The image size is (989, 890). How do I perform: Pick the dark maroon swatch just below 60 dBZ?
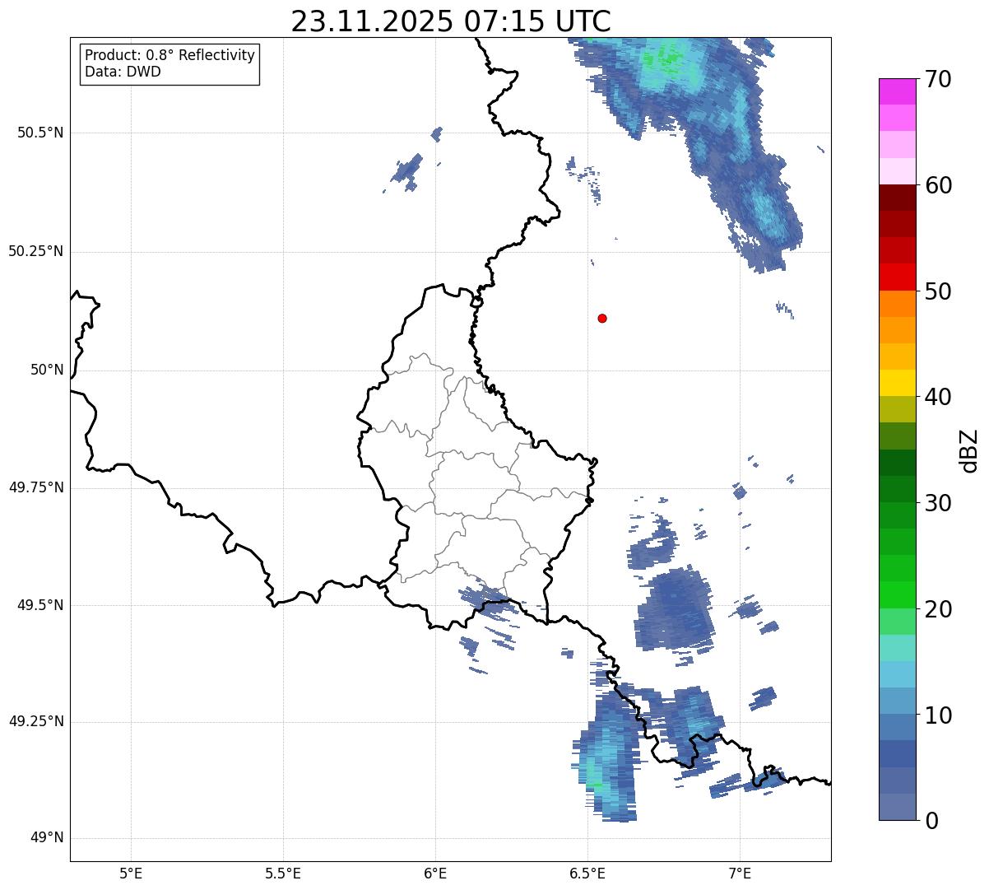coord(898,198)
